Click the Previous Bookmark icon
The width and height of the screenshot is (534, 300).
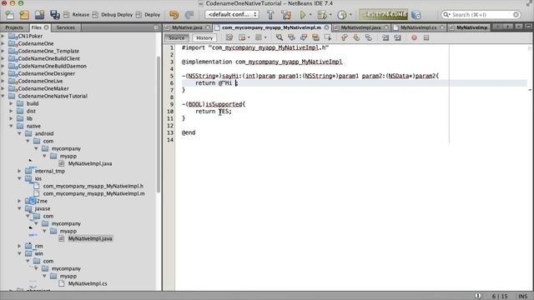click(x=345, y=37)
